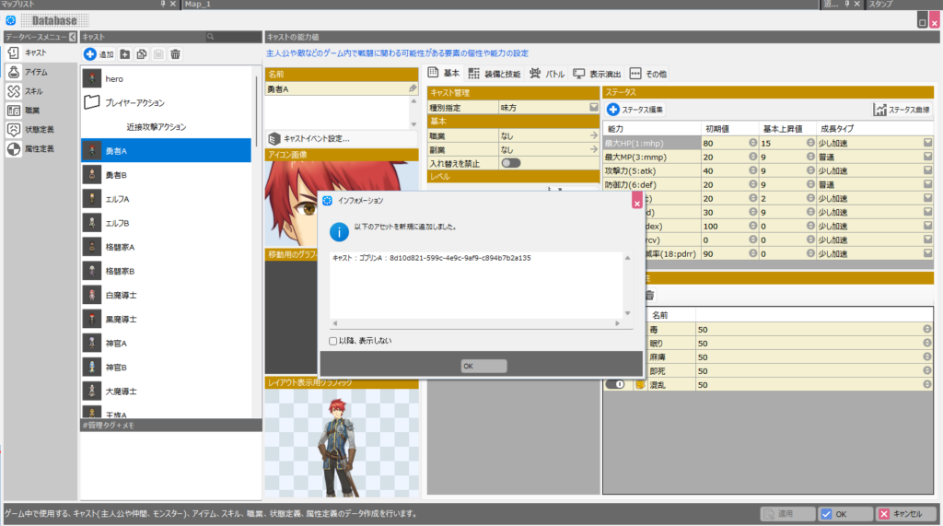943x526 pixels.
Task: Expand growth type dropdown for 最大MP
Action: coord(927,157)
